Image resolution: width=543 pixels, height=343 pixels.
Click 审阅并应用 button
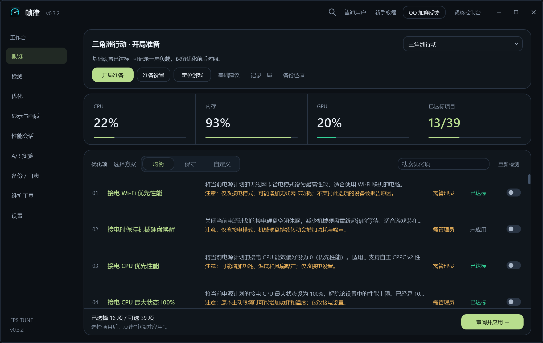(492, 322)
